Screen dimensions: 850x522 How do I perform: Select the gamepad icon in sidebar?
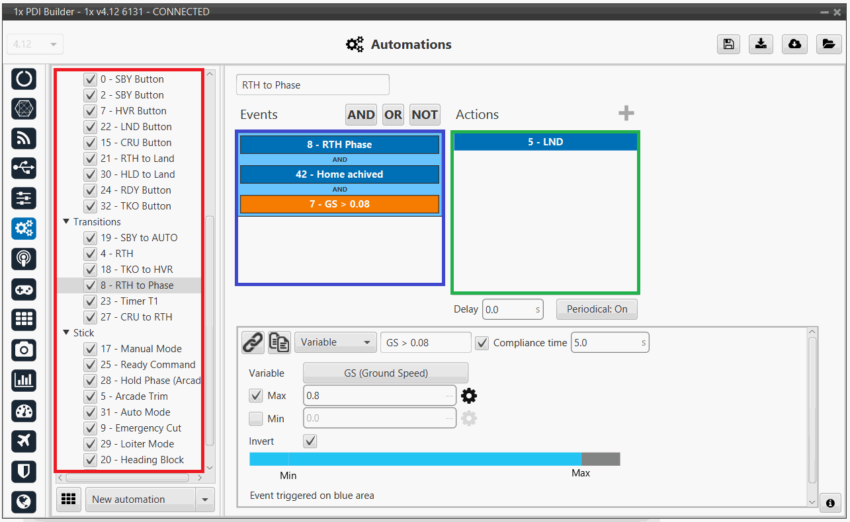(24, 289)
